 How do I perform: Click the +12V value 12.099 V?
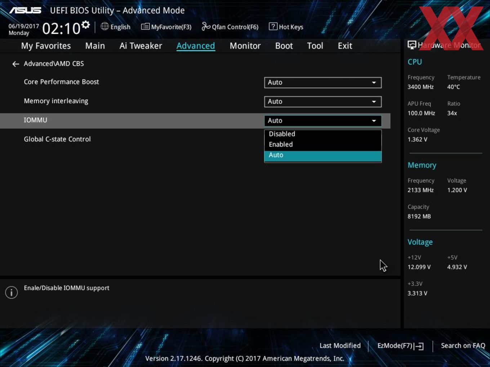coord(419,267)
